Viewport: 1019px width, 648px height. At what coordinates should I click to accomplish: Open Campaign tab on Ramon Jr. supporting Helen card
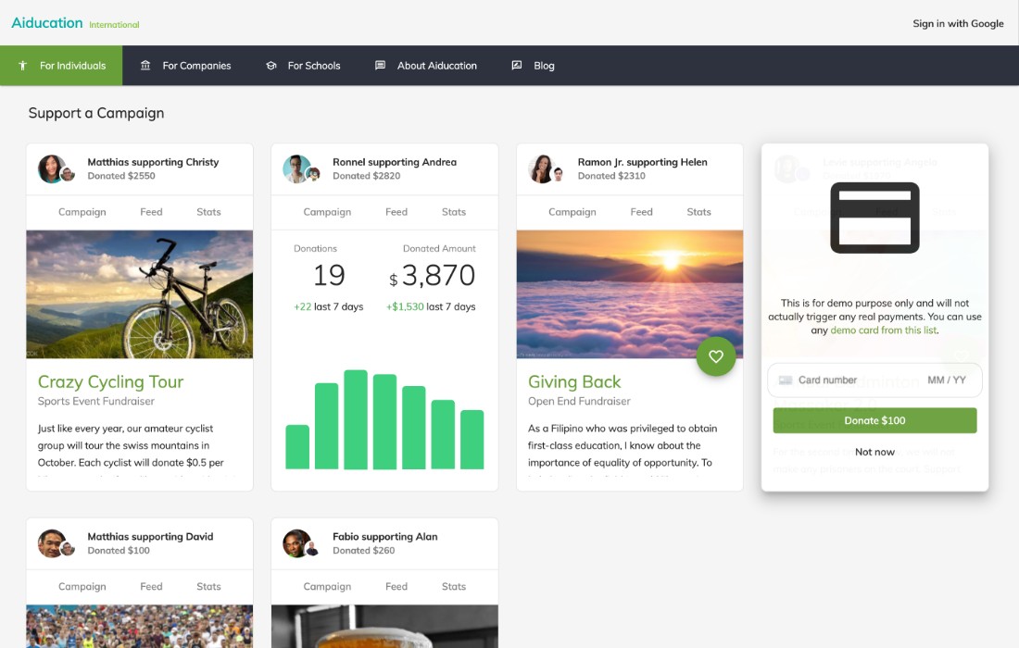coord(572,212)
